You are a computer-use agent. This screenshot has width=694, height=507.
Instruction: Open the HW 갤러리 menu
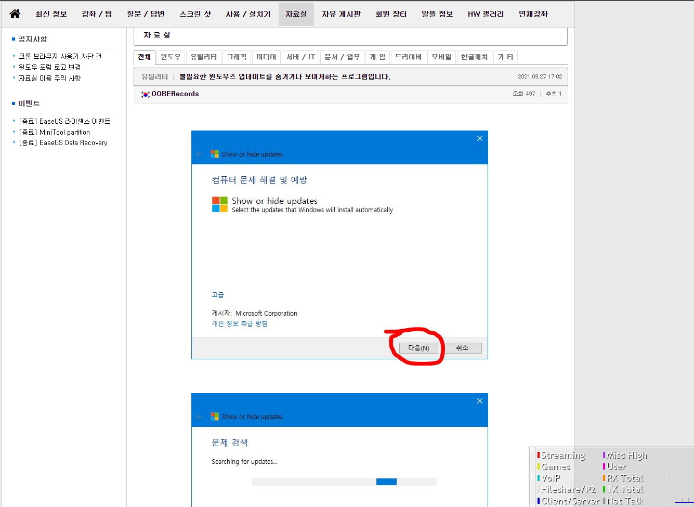pyautogui.click(x=486, y=14)
